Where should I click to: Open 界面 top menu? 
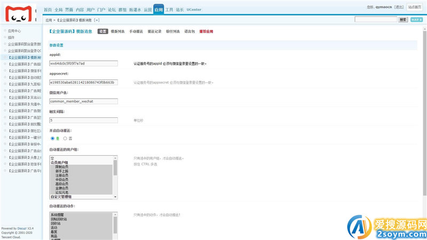click(69, 10)
